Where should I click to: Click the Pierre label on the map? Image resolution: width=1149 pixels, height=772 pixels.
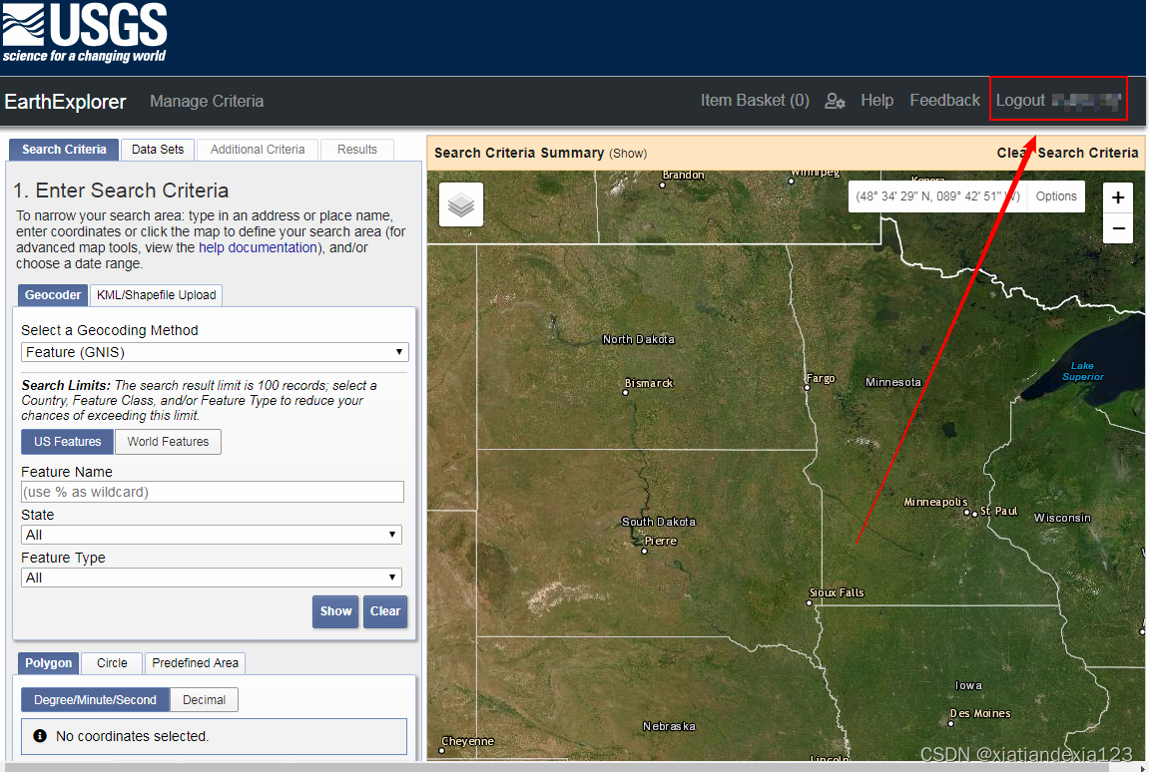[660, 541]
